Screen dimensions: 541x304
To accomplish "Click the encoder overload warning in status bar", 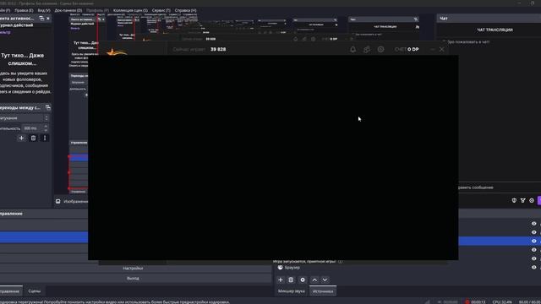I will pos(115,302).
